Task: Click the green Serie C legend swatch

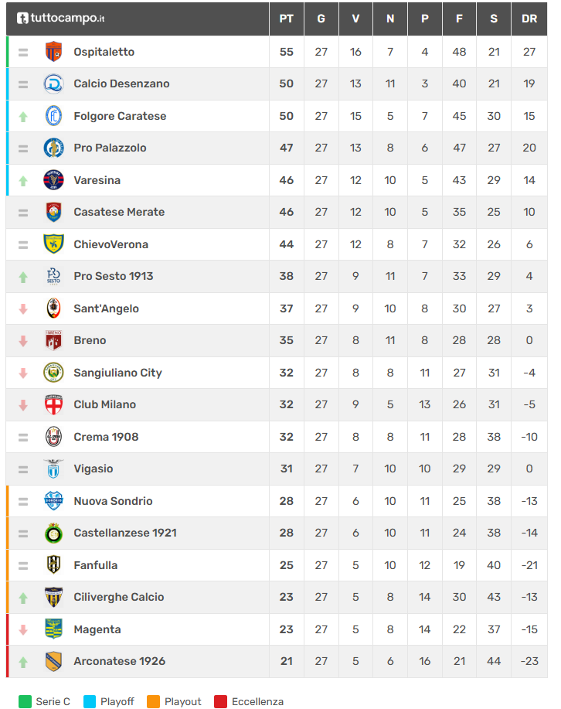Action: point(24,701)
